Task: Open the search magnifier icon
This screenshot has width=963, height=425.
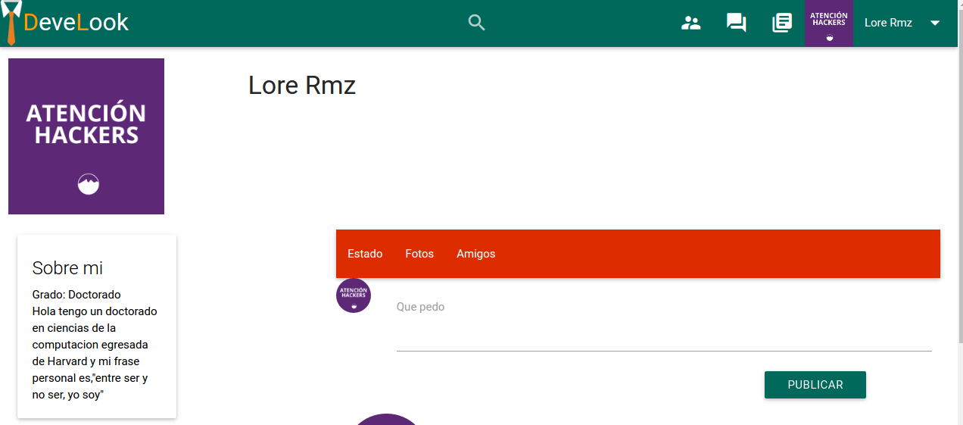Action: click(476, 23)
